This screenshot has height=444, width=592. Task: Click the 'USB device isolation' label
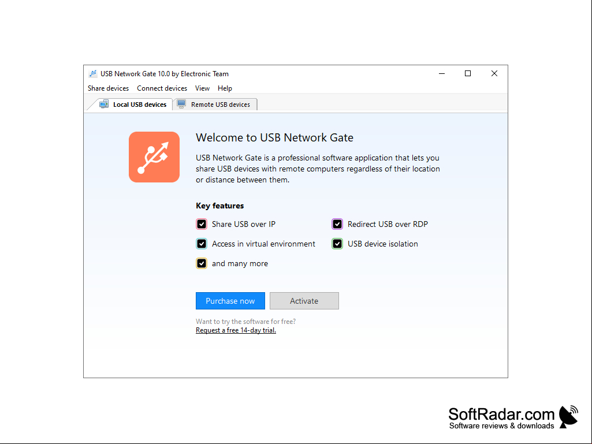tap(383, 244)
